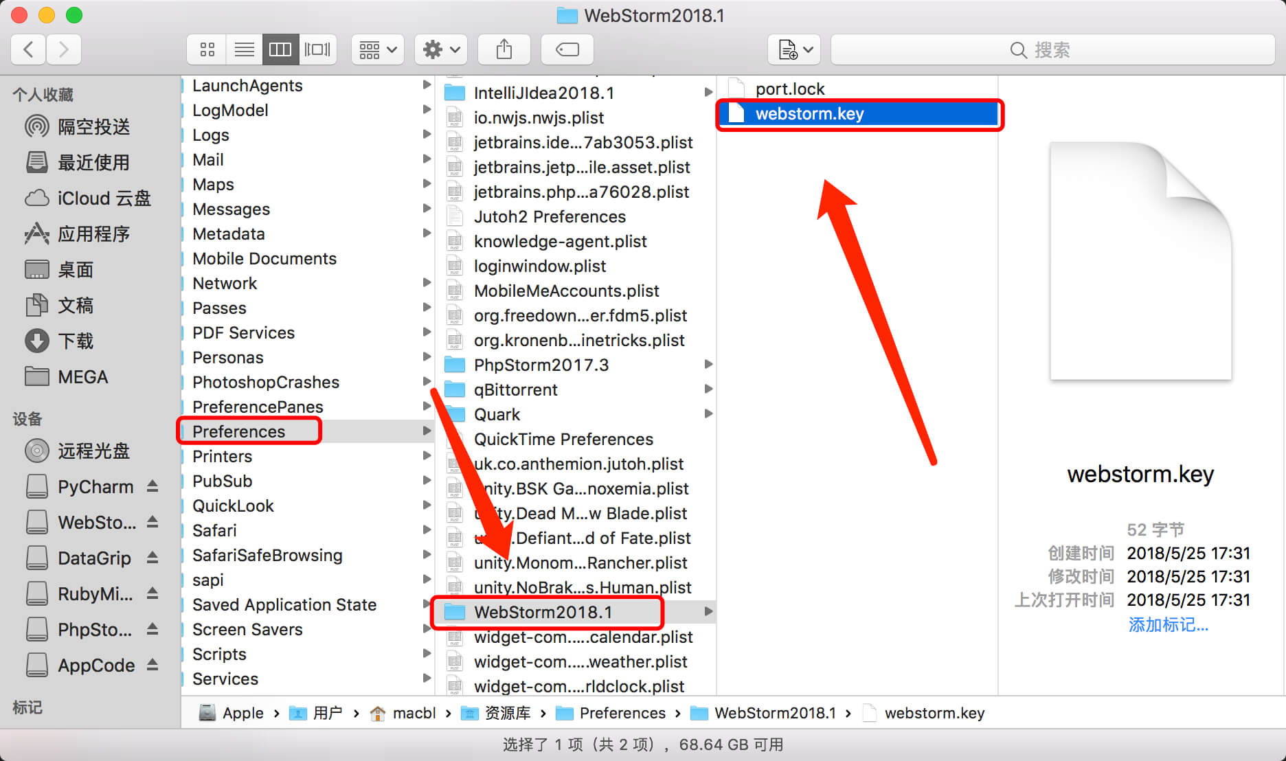This screenshot has height=761, width=1286.
Task: Open AirDrop in the sidebar
Action: 78,127
